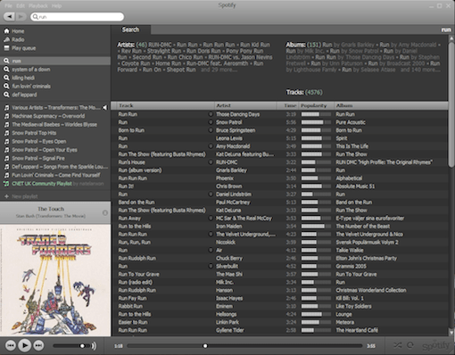Click next track button

tap(38, 345)
